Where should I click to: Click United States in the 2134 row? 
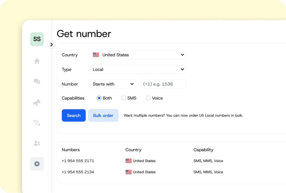click(x=144, y=172)
